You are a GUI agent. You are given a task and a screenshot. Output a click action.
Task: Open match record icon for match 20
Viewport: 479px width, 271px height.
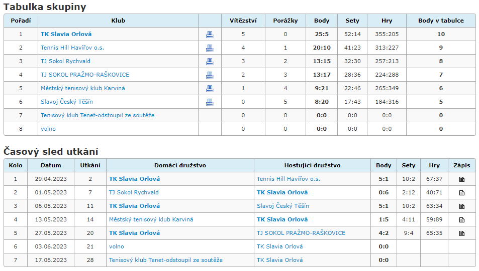461,233
